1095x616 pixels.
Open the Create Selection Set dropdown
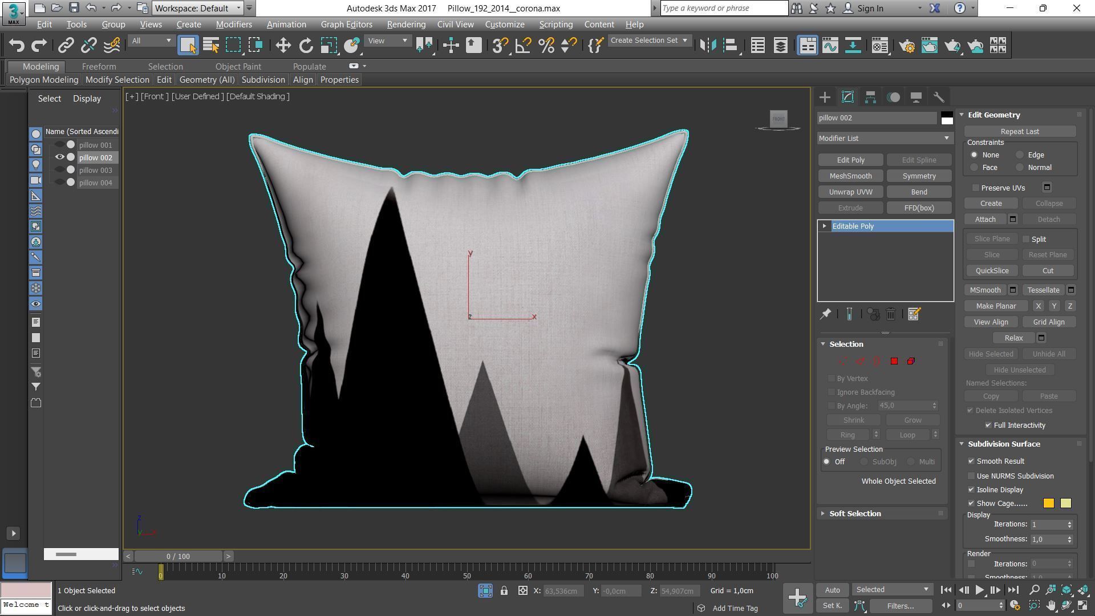649,40
